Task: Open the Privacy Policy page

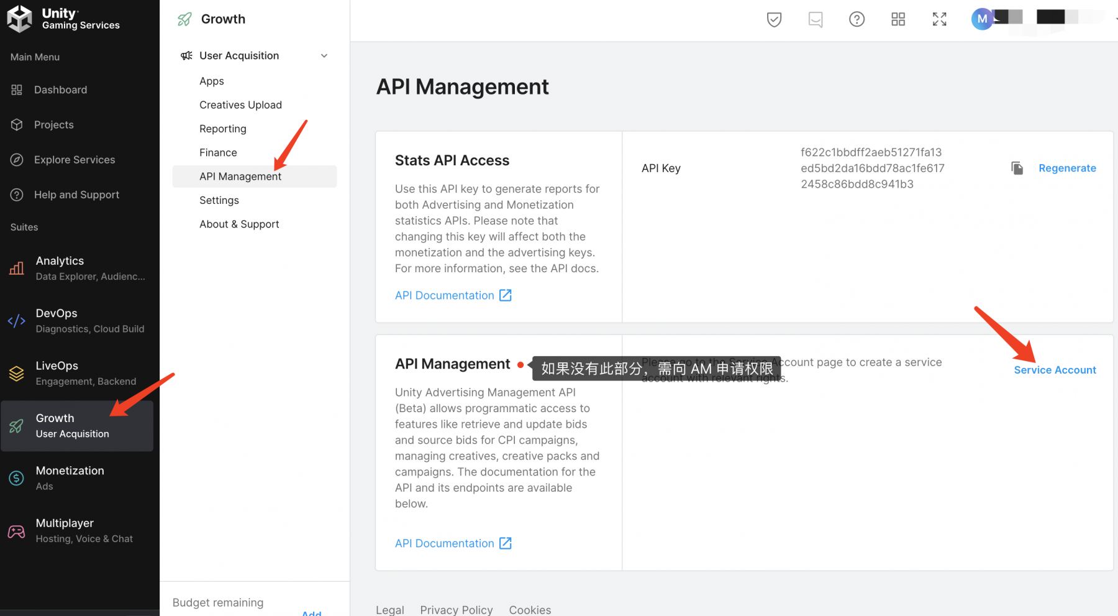Action: (x=457, y=609)
